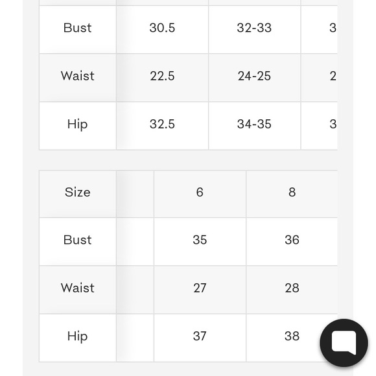
Task: Click the Bust 30.5 cell
Action: pyautogui.click(x=162, y=29)
